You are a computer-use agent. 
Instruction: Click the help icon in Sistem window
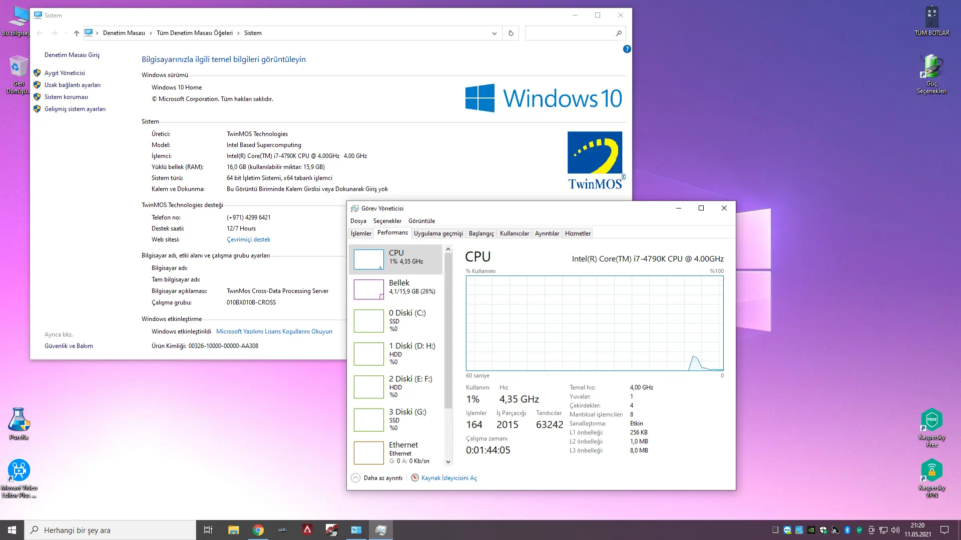point(627,49)
